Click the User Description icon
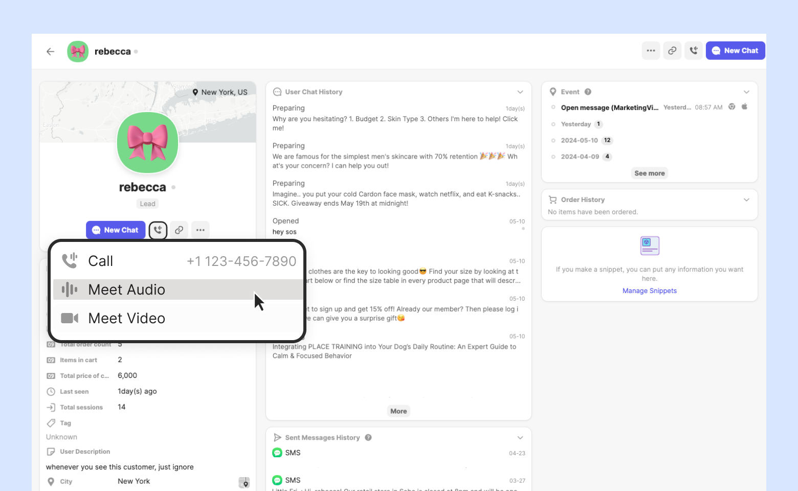The width and height of the screenshot is (798, 491). click(x=51, y=452)
